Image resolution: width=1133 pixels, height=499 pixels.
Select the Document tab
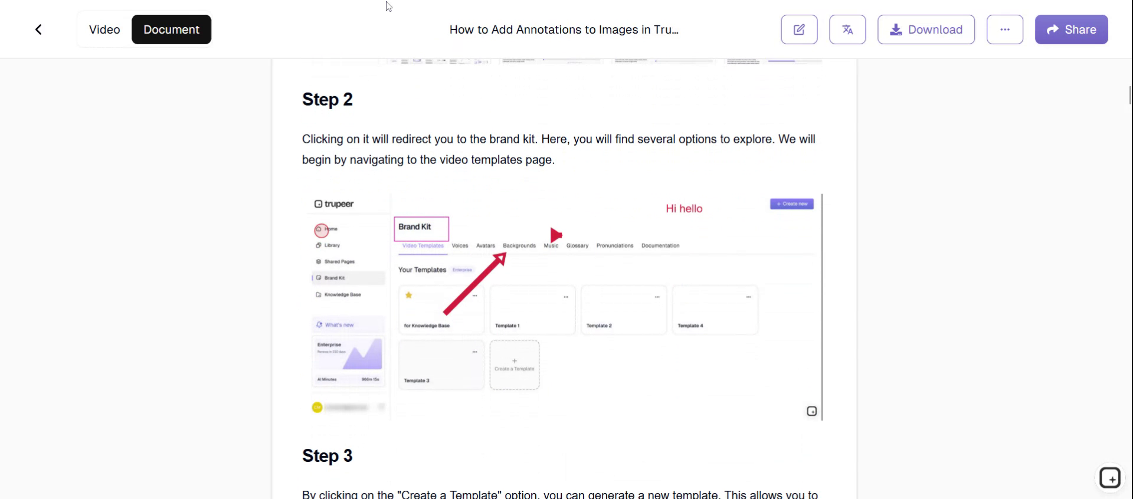171,29
